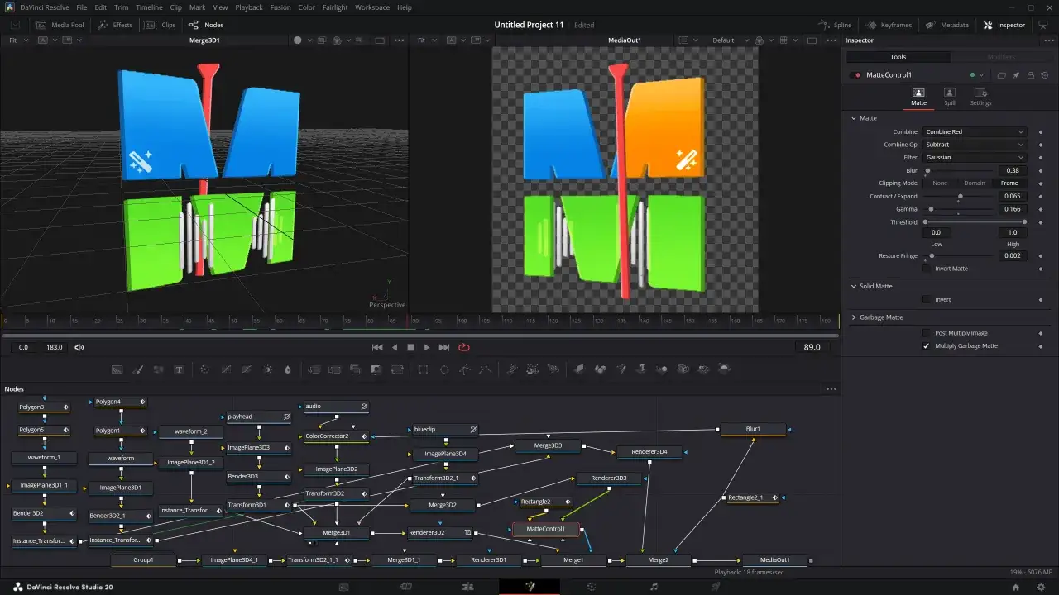This screenshot has height=595, width=1059.
Task: Add a Polygon mask from toolbar
Action: click(465, 369)
